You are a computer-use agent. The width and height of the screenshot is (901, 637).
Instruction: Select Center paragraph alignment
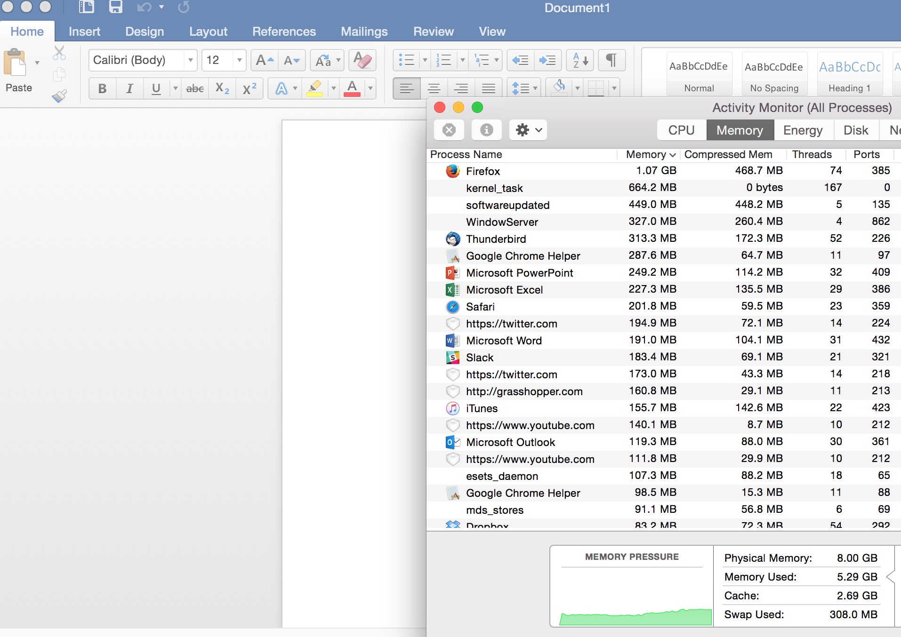(x=434, y=88)
